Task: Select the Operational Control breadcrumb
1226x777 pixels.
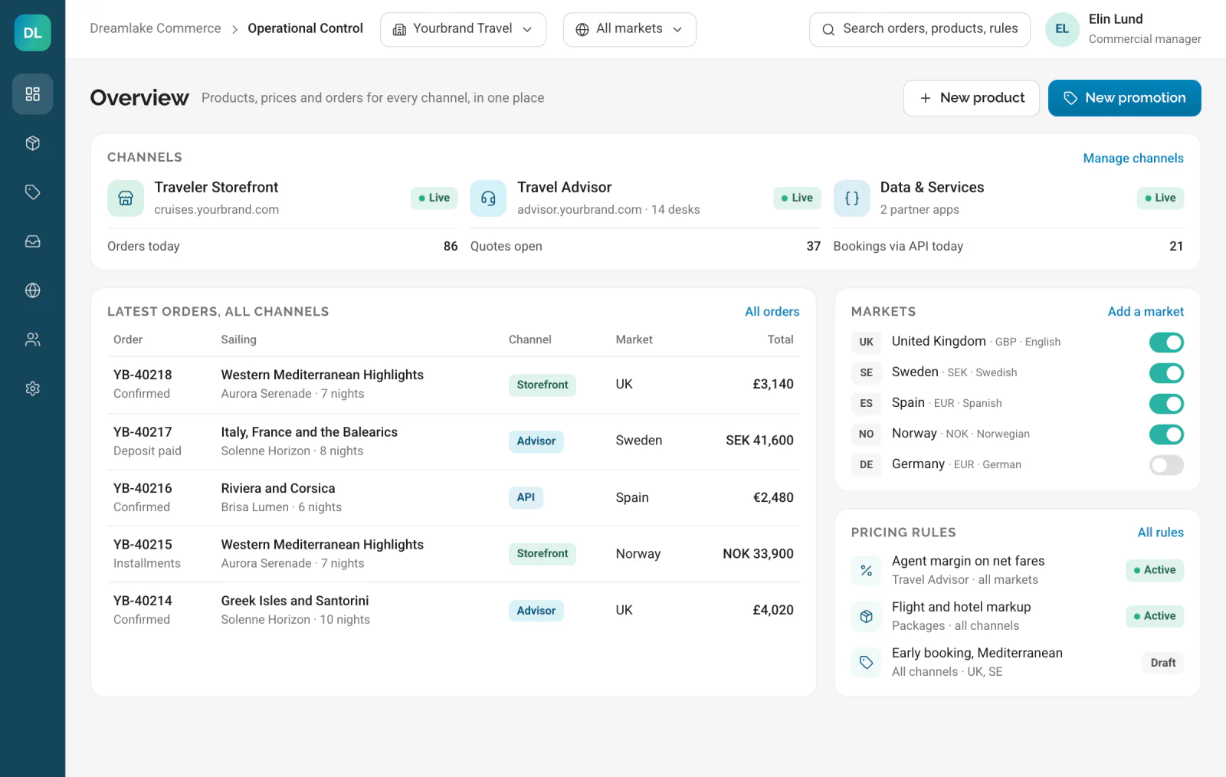Action: coord(305,28)
